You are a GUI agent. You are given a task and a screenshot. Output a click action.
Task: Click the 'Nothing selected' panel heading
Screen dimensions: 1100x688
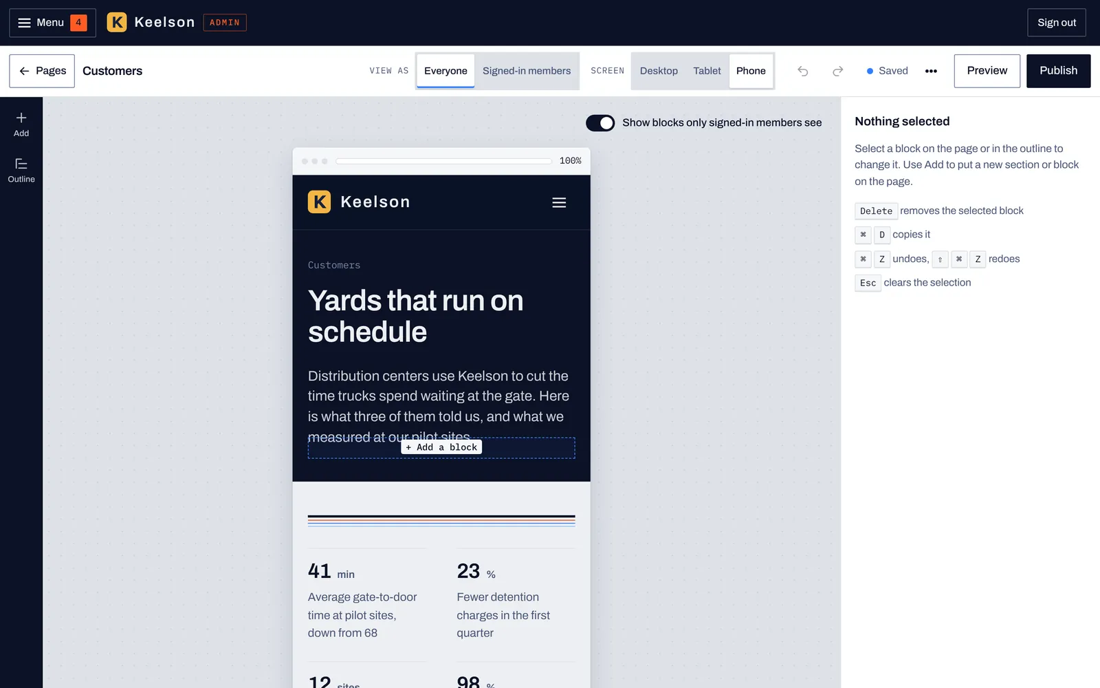(902, 121)
